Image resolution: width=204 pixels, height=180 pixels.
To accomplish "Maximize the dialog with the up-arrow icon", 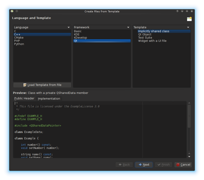I will [x=187, y=11].
